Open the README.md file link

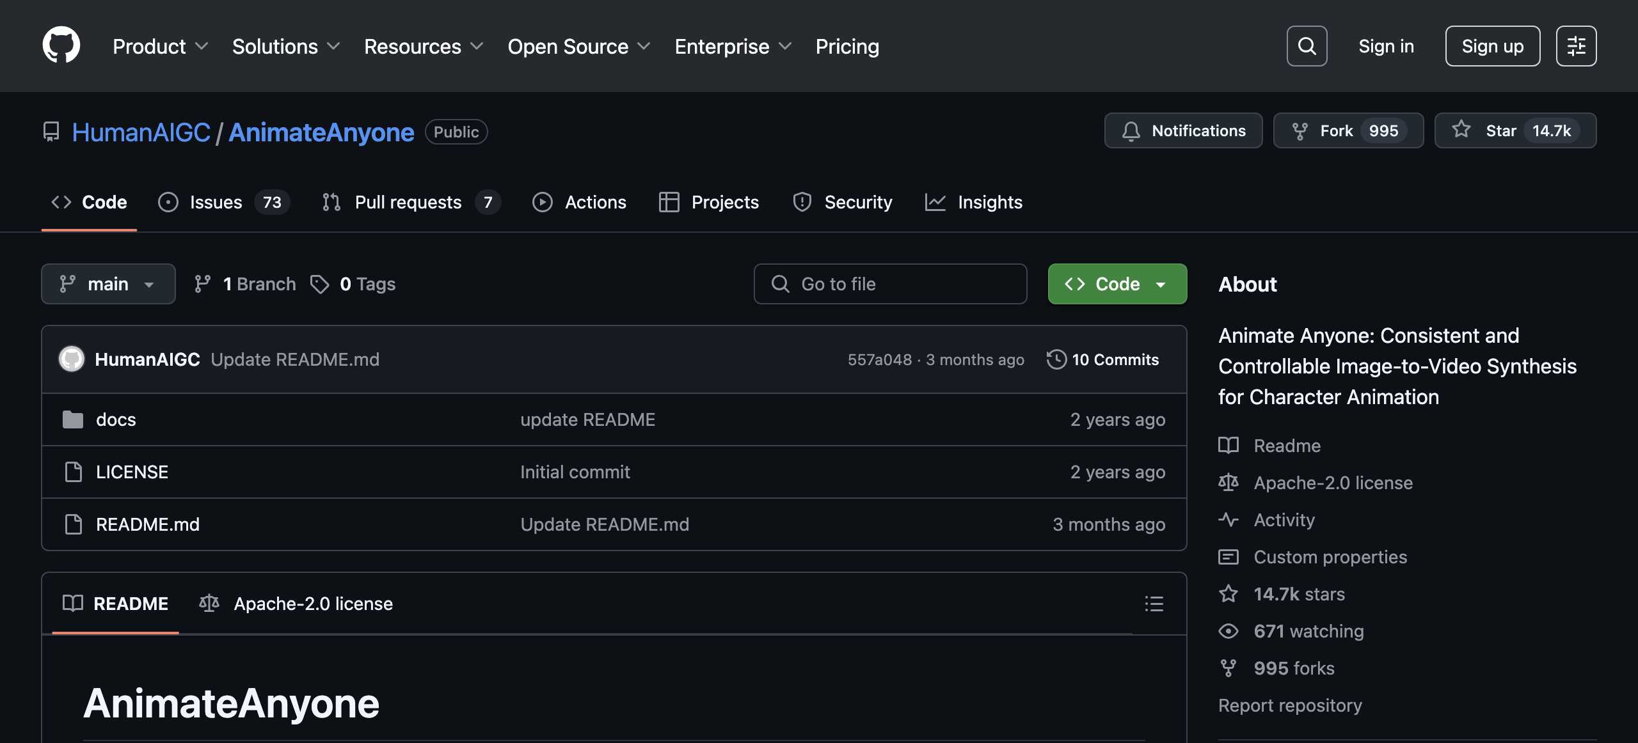tap(148, 524)
